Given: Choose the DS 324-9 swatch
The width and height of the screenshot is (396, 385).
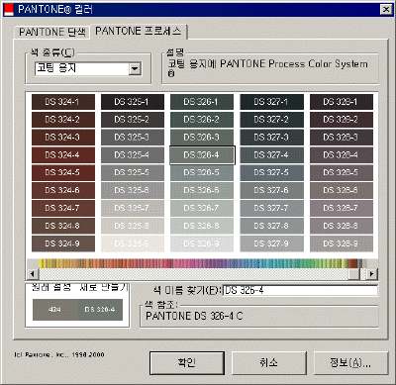Looking at the screenshot, I should [x=63, y=243].
